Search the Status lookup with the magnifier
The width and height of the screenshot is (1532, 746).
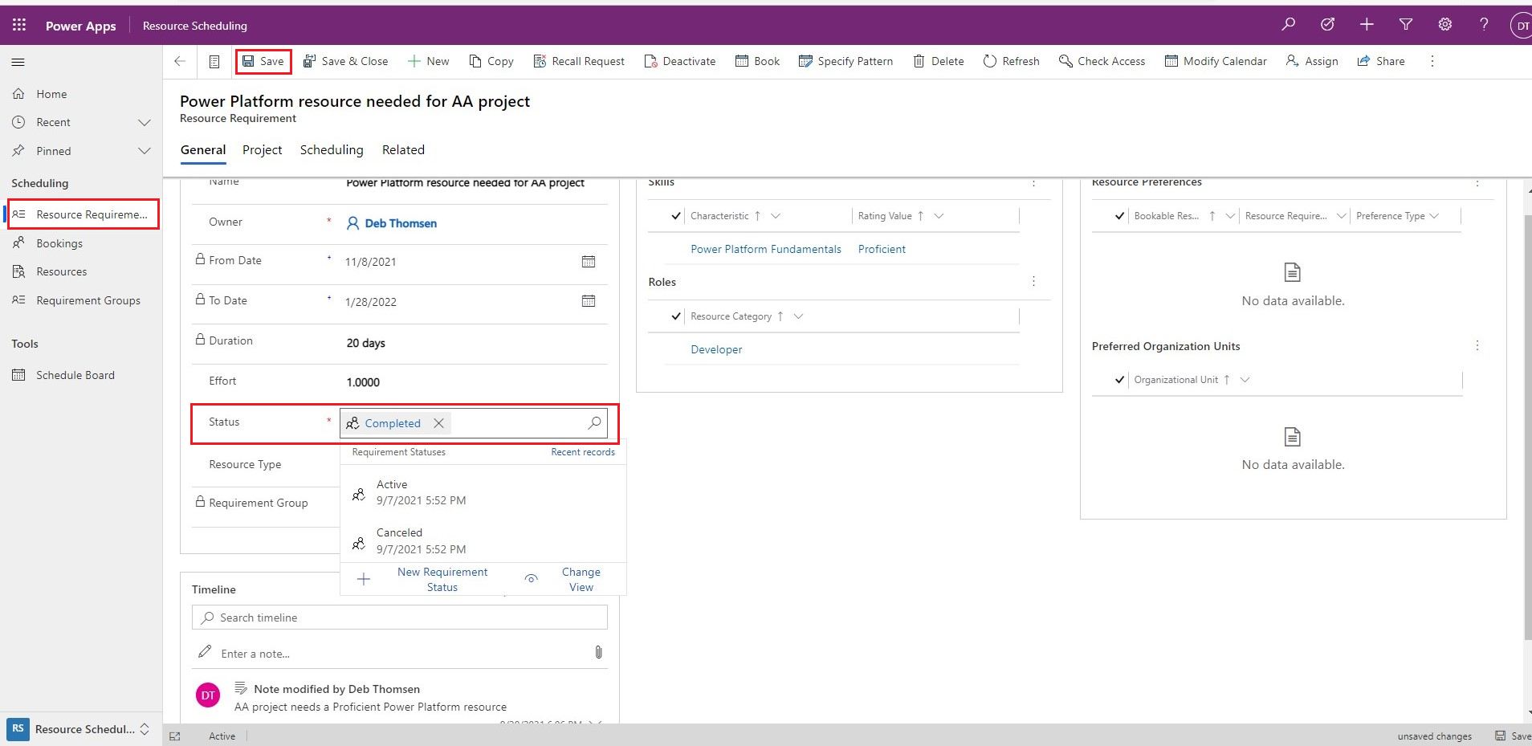(594, 423)
